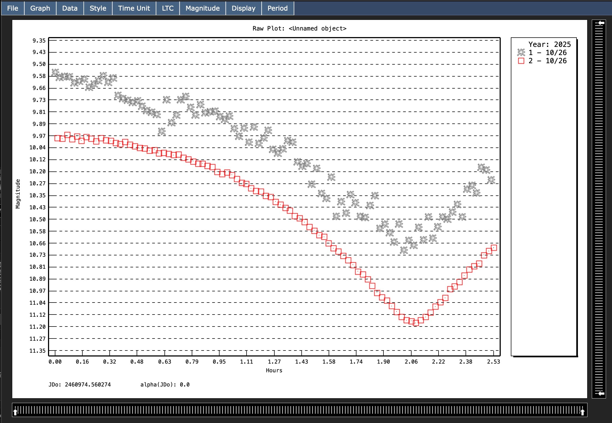Open the Data menu
This screenshot has height=423, width=612.
[x=70, y=8]
